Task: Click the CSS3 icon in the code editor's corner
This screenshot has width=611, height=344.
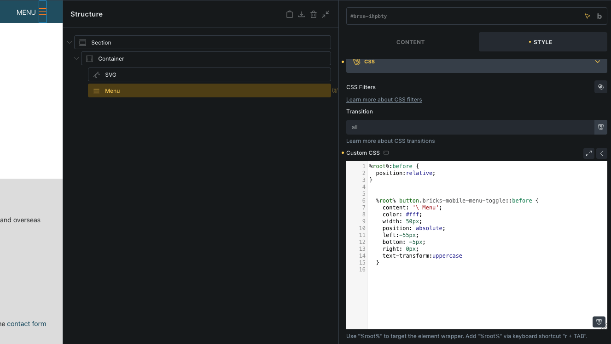Action: [x=599, y=322]
